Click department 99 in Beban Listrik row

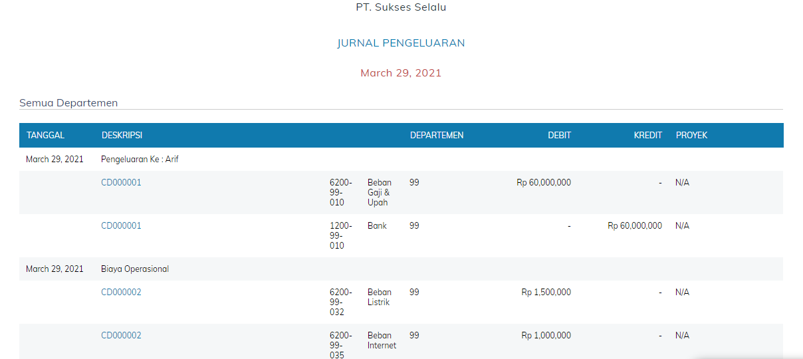(x=414, y=293)
